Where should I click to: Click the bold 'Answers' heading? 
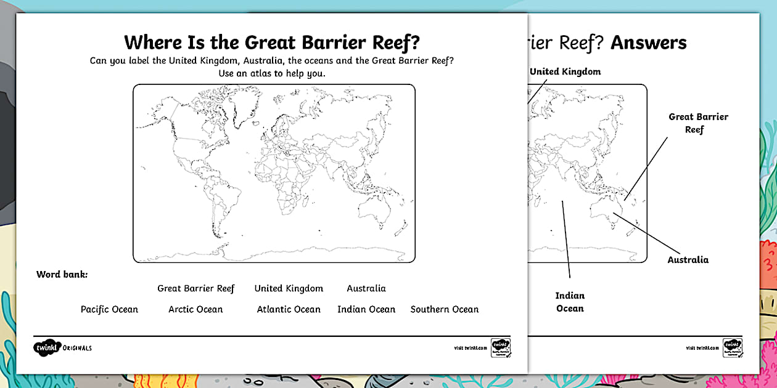[649, 42]
